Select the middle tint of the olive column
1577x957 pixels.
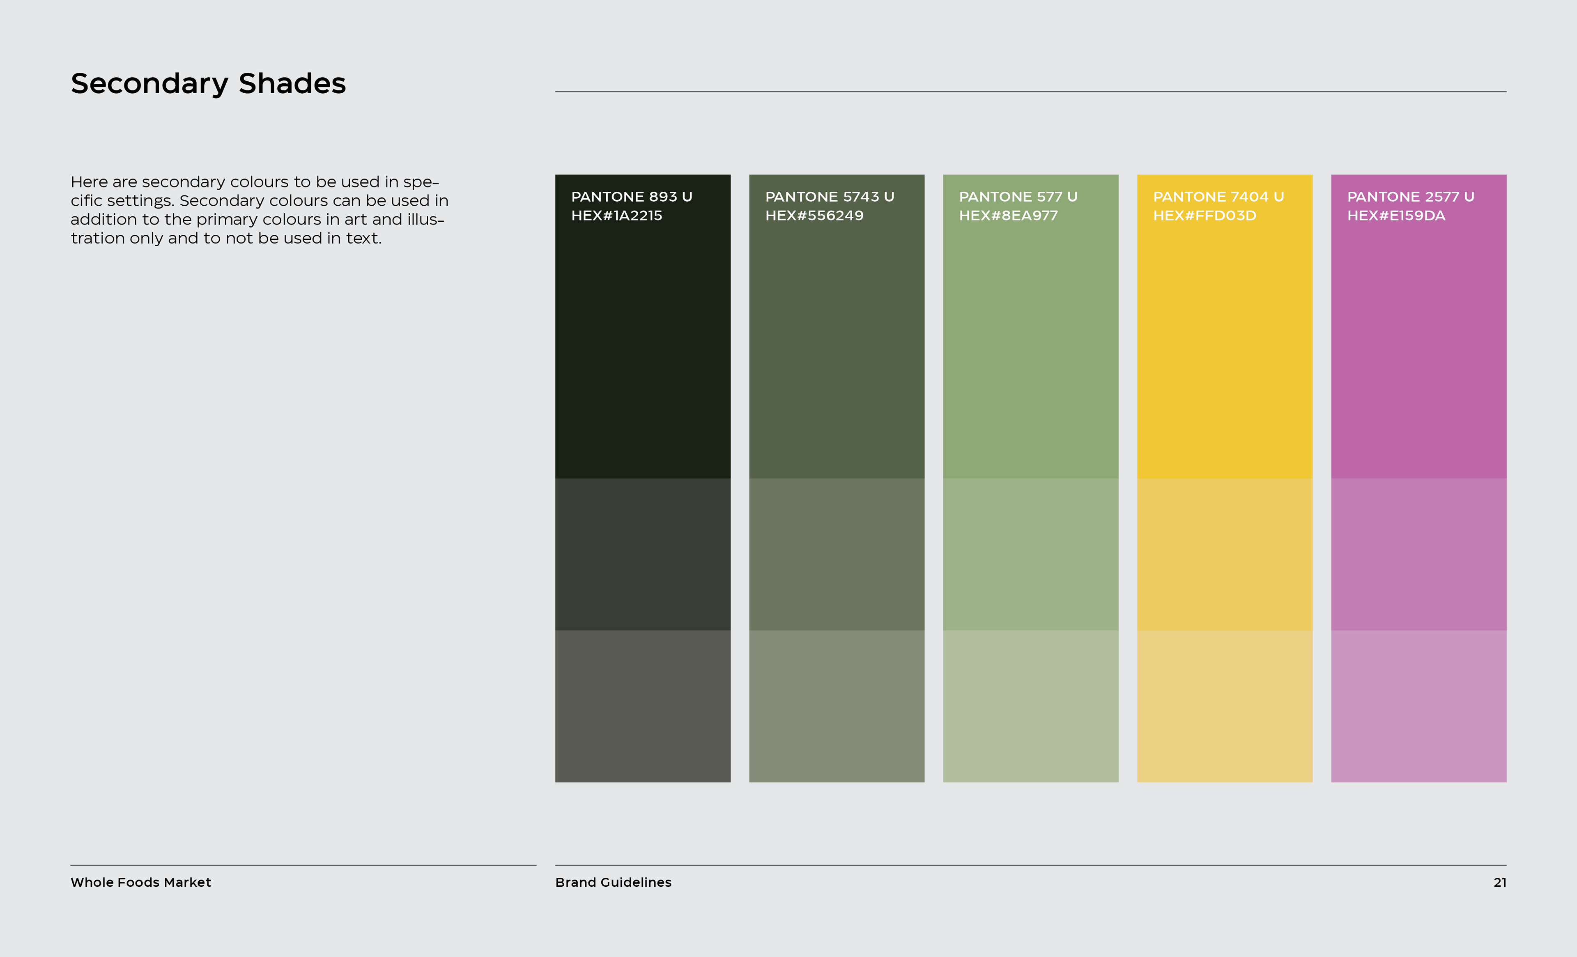[837, 554]
